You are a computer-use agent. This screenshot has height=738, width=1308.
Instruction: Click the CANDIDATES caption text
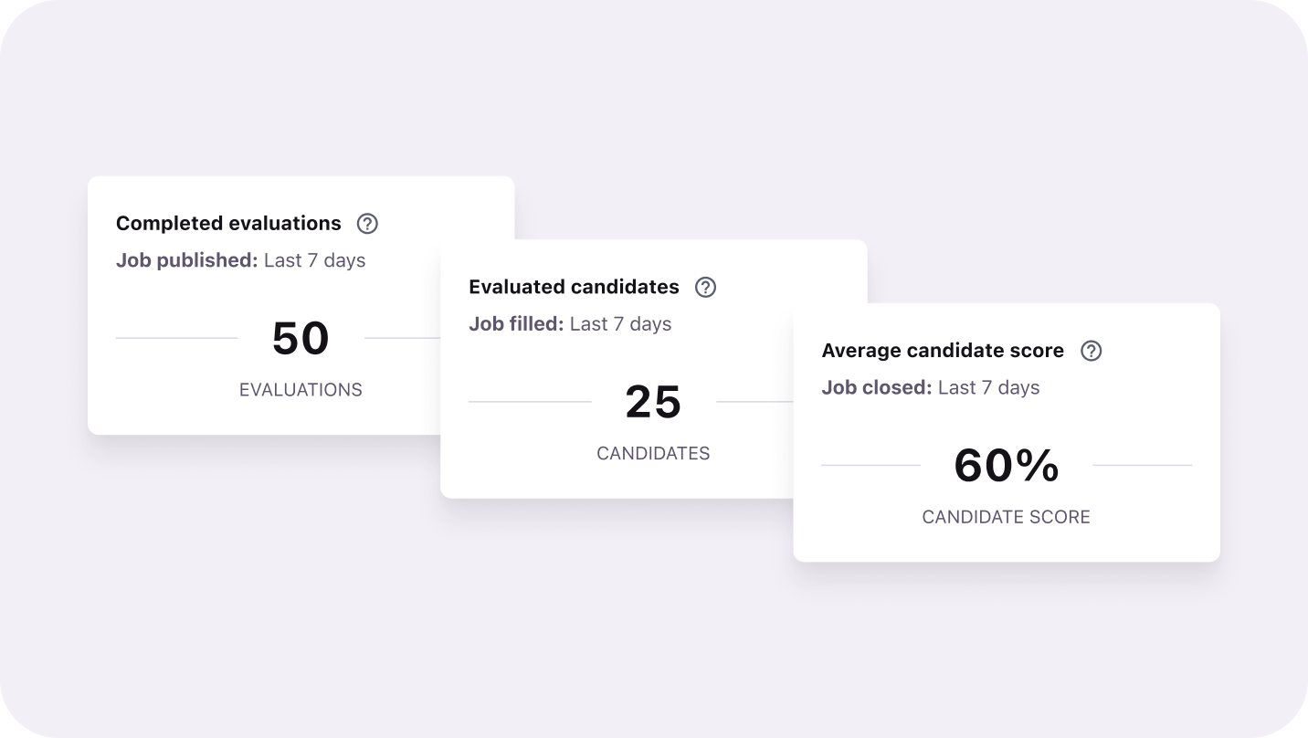pos(653,454)
